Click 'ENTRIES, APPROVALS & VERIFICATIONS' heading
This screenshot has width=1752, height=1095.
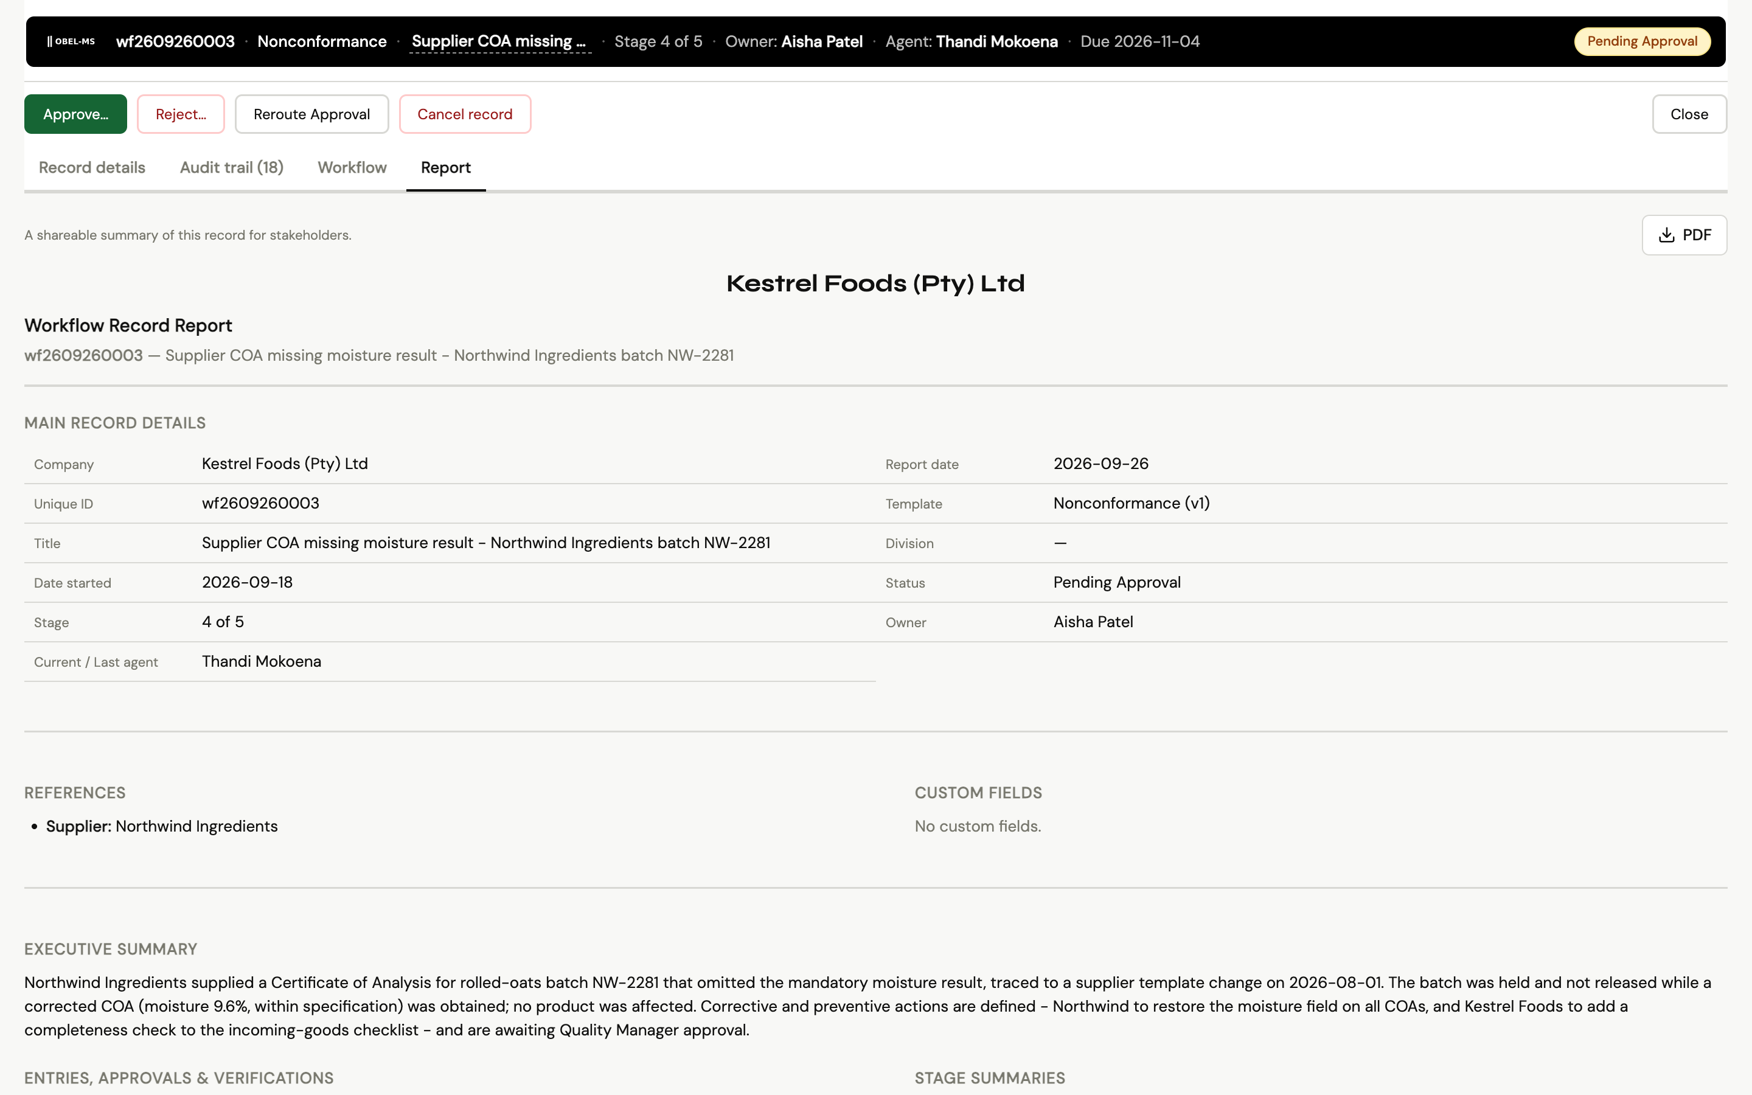click(x=179, y=1079)
